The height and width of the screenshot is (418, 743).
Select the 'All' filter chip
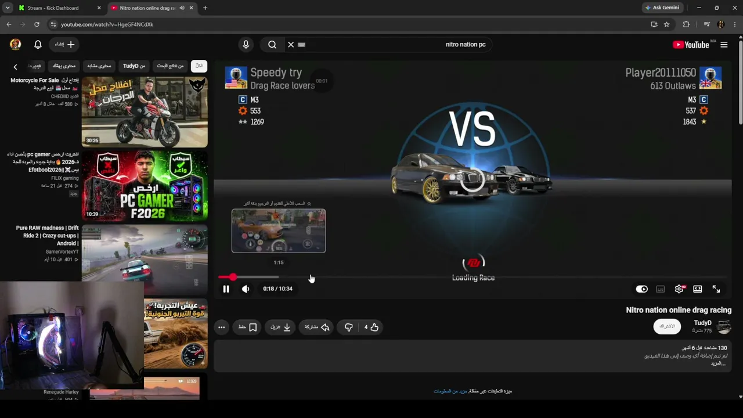point(199,66)
